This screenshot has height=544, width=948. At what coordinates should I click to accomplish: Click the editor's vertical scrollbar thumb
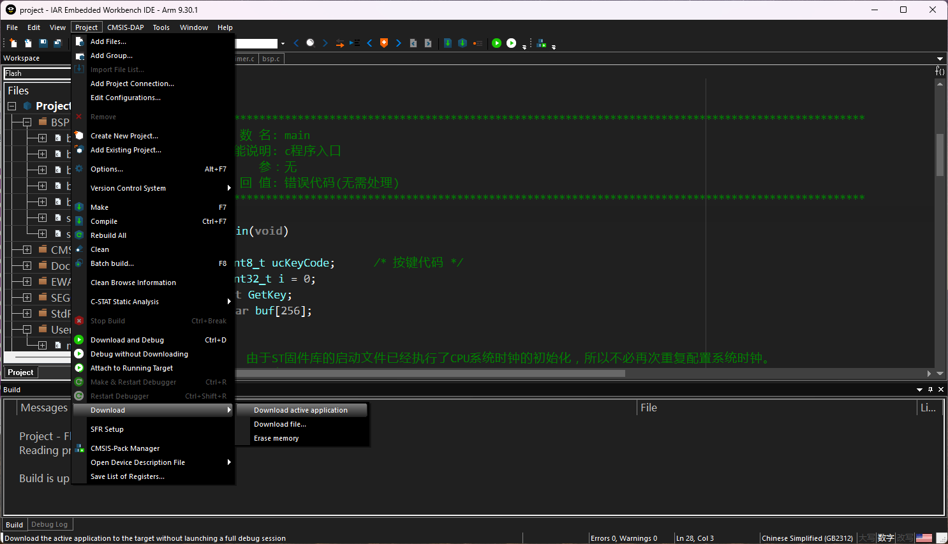coord(940,154)
